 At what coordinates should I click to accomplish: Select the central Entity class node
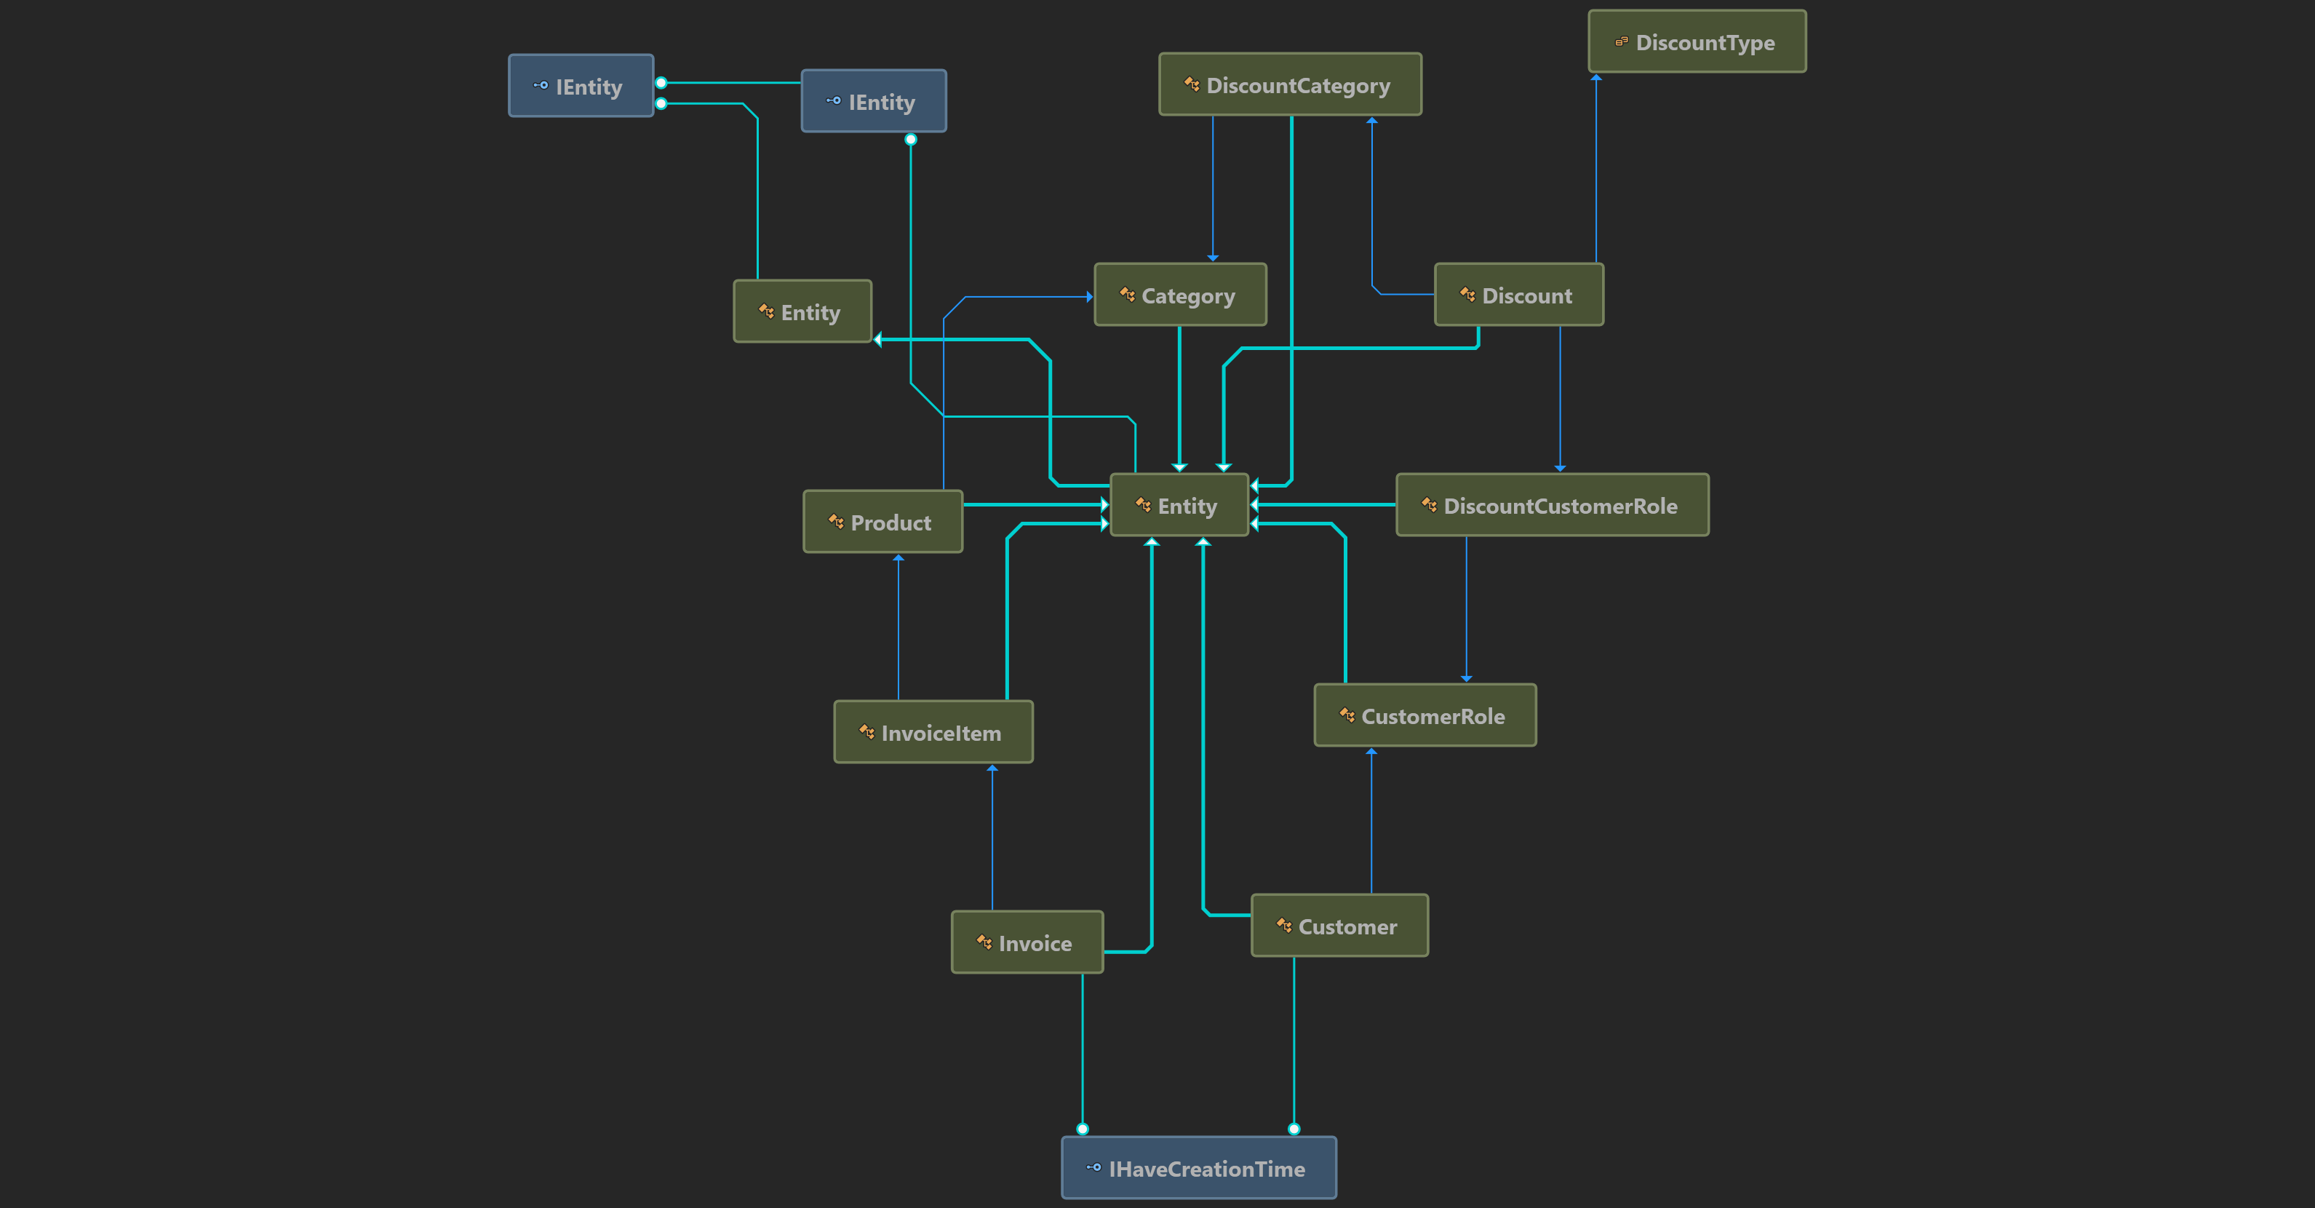point(1179,505)
